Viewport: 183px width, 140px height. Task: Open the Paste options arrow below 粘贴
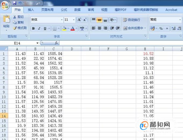pos(6,30)
